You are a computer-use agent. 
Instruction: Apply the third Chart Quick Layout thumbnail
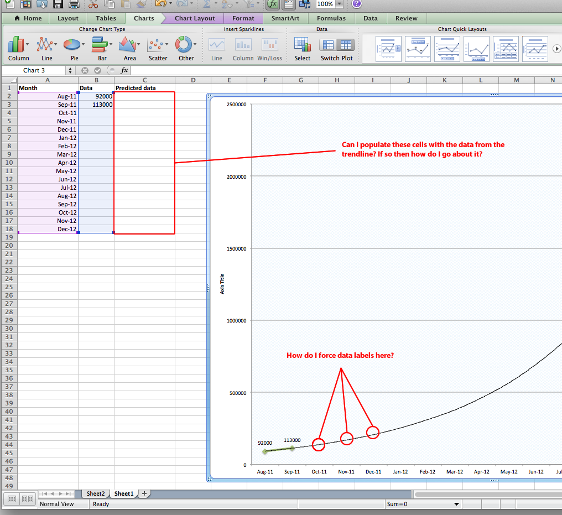click(447, 49)
